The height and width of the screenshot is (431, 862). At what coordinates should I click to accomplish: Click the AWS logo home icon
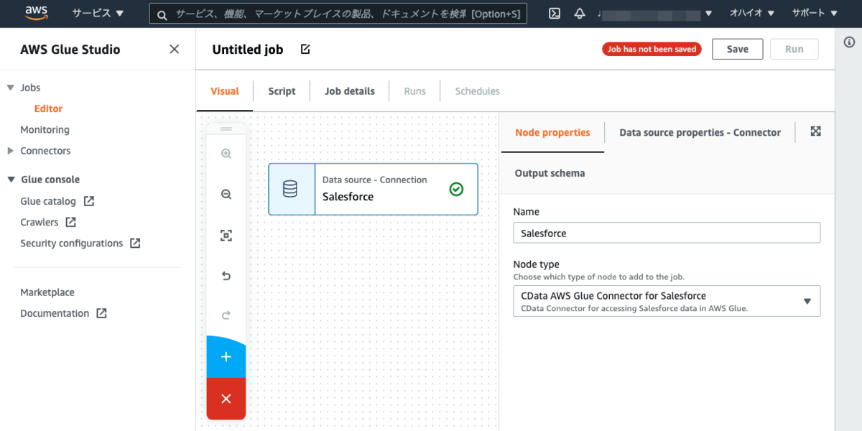[37, 13]
